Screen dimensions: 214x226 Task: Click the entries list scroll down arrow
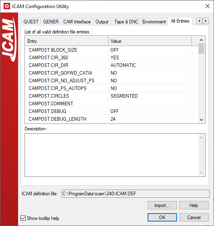click(201, 119)
